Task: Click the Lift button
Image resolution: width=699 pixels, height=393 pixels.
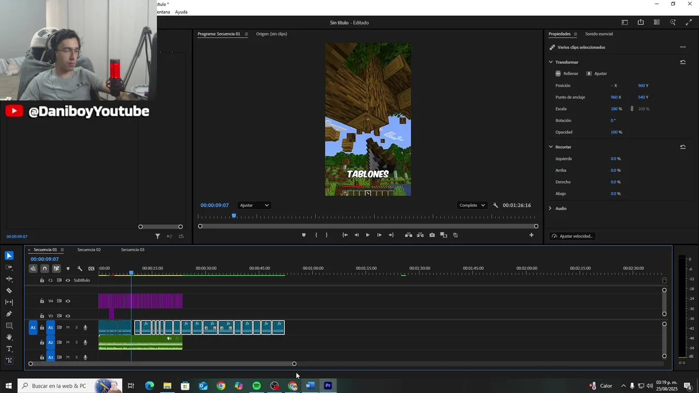Action: pyautogui.click(x=408, y=235)
